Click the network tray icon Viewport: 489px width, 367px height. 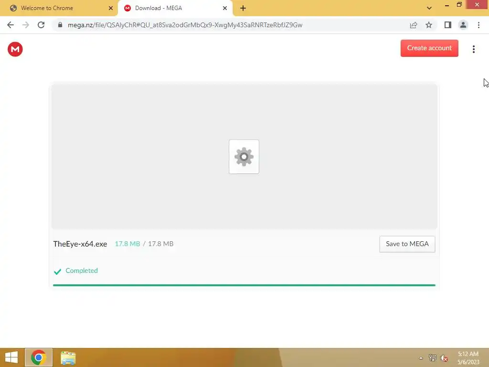tap(433, 358)
